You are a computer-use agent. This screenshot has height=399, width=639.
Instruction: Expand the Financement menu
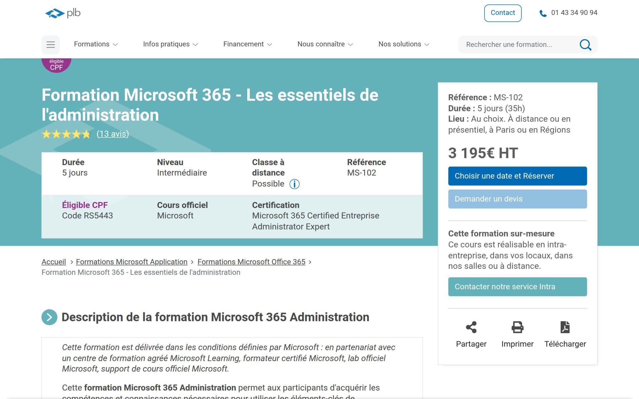[248, 44]
